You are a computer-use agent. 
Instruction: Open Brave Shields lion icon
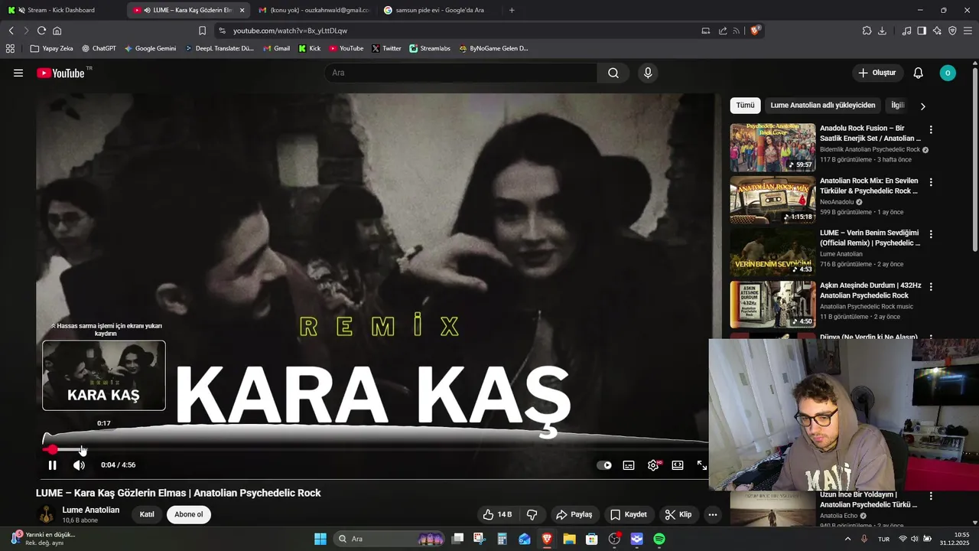coord(755,31)
